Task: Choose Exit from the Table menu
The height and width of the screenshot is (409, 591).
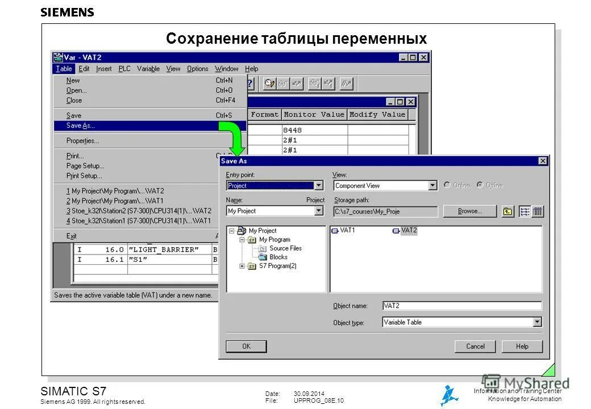Action: tap(136, 236)
